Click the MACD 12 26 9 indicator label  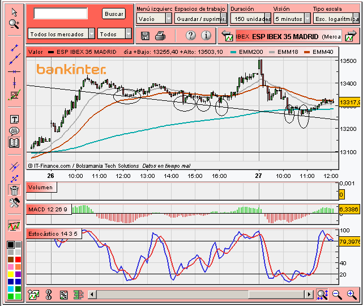[x=48, y=210]
